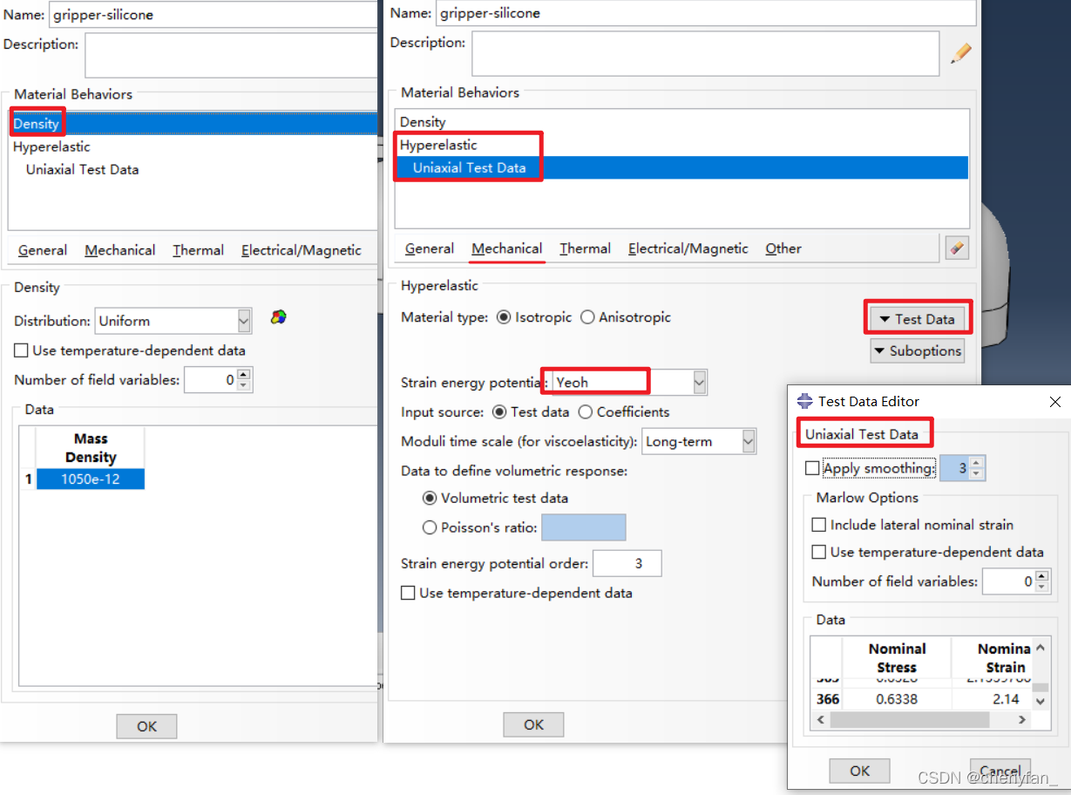The height and width of the screenshot is (795, 1071).
Task: Open the Strain energy potential dropdown
Action: [x=699, y=383]
